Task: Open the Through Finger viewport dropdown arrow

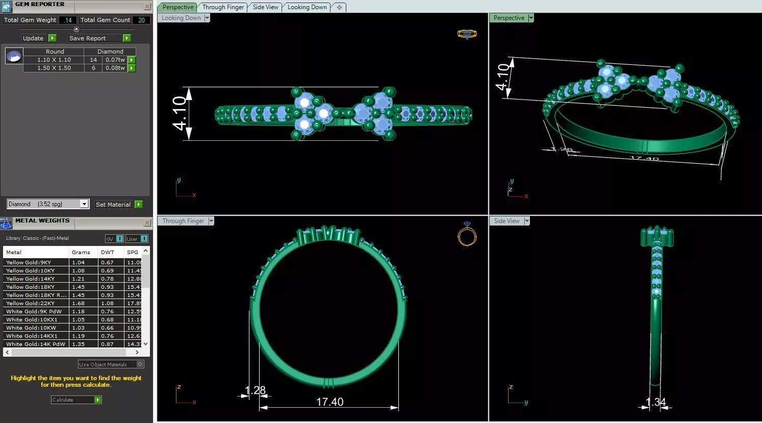Action: pos(211,221)
